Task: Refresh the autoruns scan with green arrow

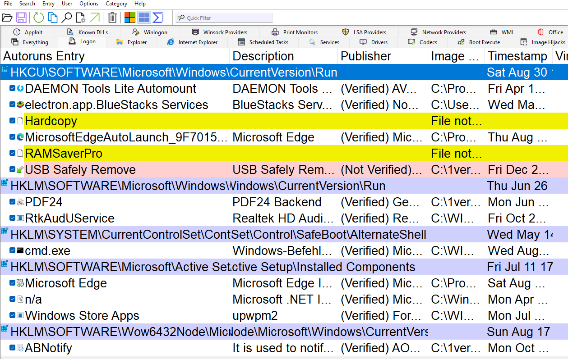Action: 39,18
